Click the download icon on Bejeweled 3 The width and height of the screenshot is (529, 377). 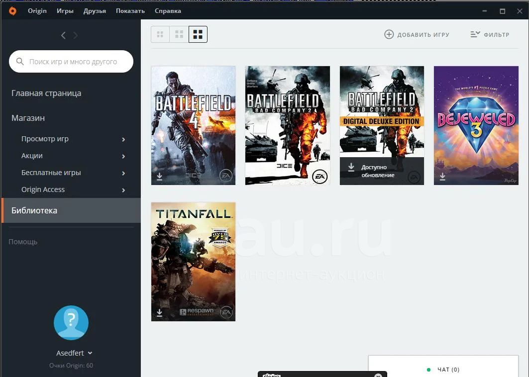tap(442, 177)
